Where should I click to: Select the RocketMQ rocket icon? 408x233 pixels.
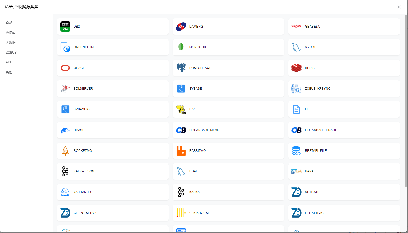coord(65,151)
